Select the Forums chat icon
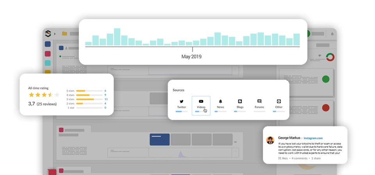This screenshot has width=375, height=175. point(259,101)
